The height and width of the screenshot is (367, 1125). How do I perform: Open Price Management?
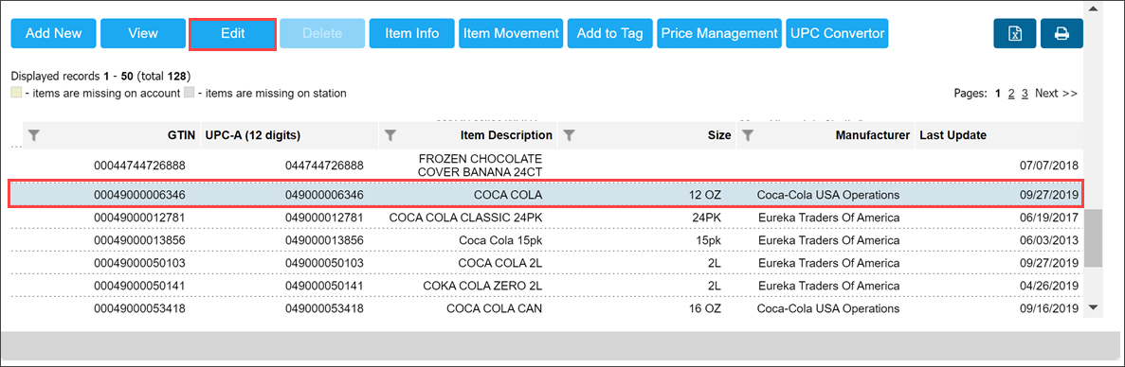click(719, 34)
